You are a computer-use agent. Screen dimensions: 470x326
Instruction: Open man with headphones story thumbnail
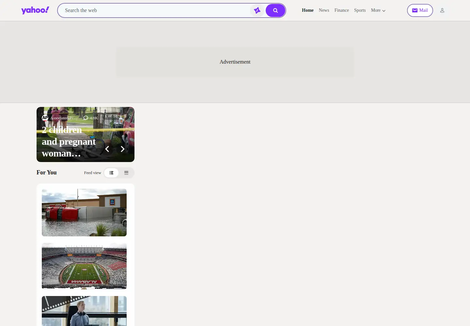[x=84, y=311]
